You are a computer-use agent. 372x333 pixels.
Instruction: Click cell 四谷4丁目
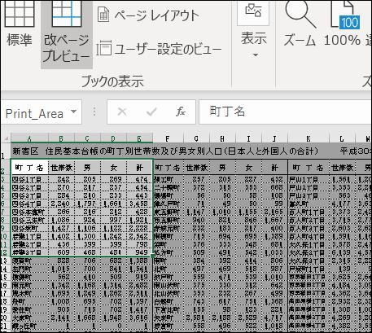click(29, 204)
